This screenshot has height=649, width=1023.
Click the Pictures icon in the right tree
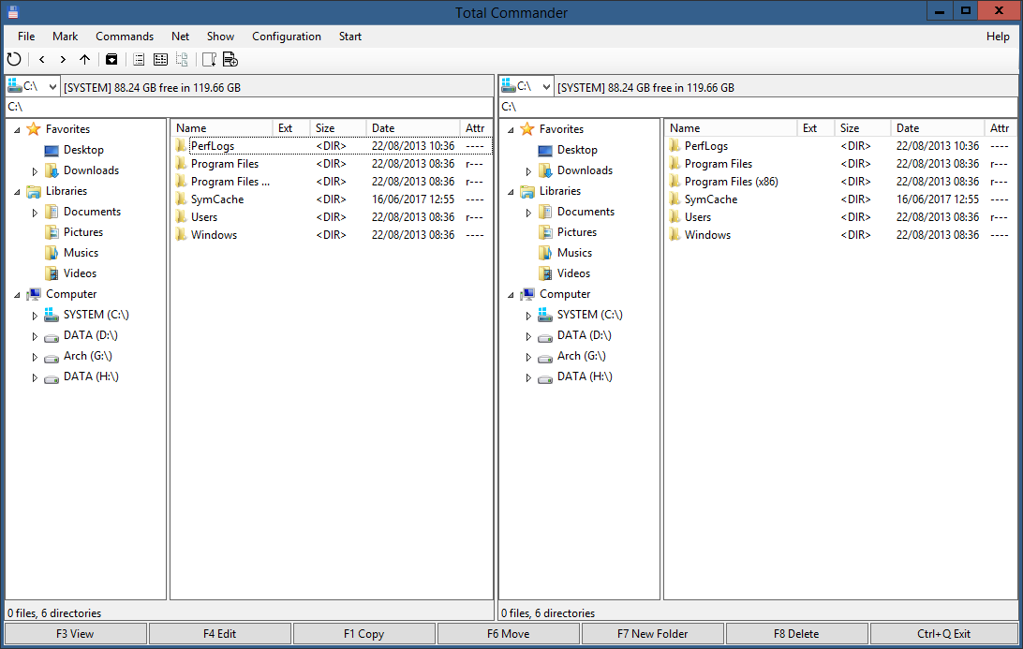545,232
